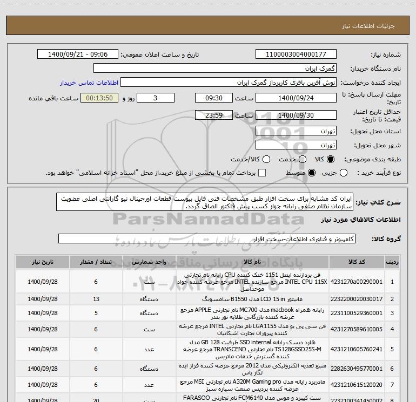This screenshot has height=402, width=416.
Task: Click the power supply model 2012 item name
Action: click(252, 369)
